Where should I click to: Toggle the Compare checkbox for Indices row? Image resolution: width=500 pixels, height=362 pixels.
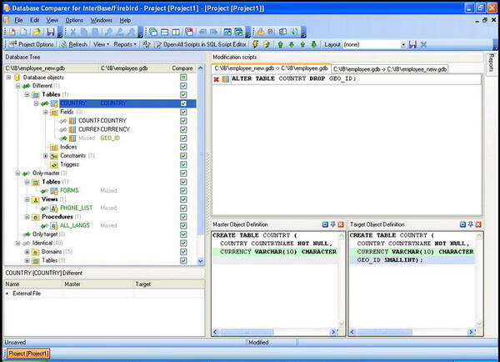183,147
